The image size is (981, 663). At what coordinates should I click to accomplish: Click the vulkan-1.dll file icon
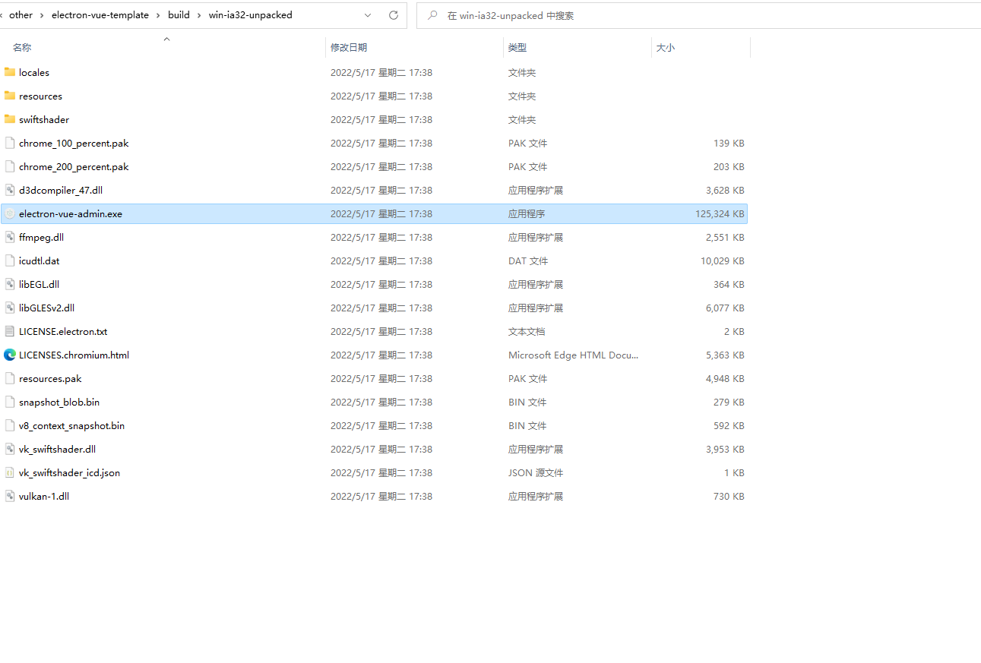click(10, 496)
